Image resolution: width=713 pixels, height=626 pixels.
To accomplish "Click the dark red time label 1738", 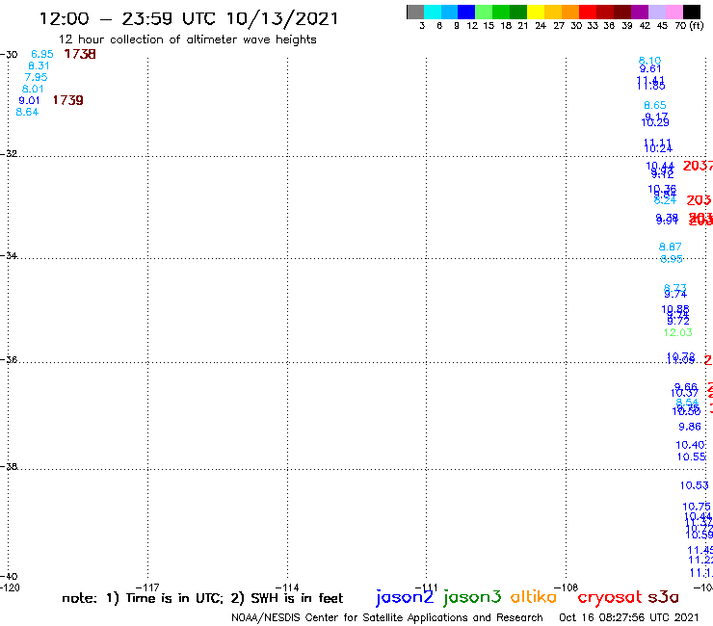I will tap(80, 54).
